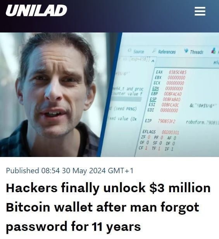Screen dimensions: 219x239
Task: Click the underlined ESP register label
Action: tap(153, 99)
